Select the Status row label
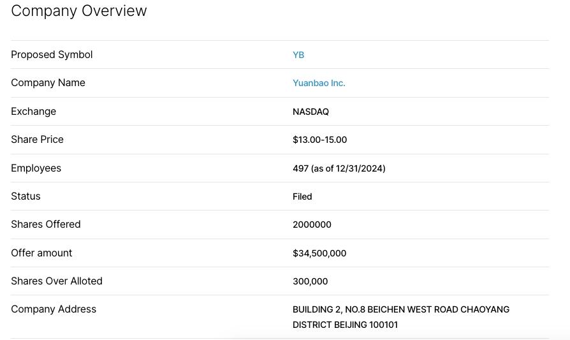Image resolution: width=570 pixels, height=340 pixels. (26, 196)
